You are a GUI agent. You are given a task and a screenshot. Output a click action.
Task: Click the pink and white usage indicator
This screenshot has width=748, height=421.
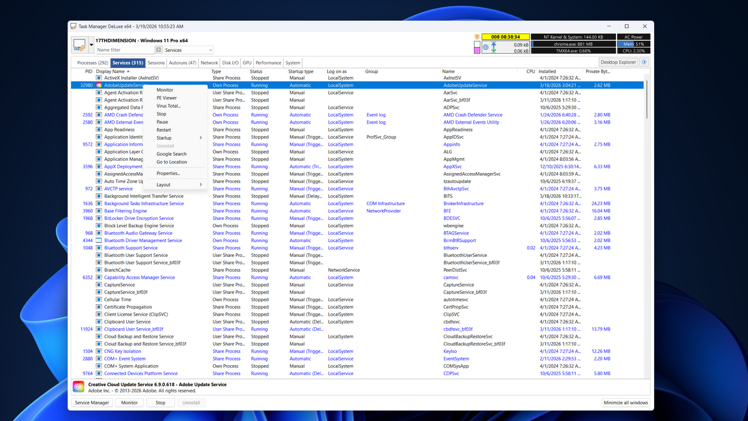tap(477, 47)
